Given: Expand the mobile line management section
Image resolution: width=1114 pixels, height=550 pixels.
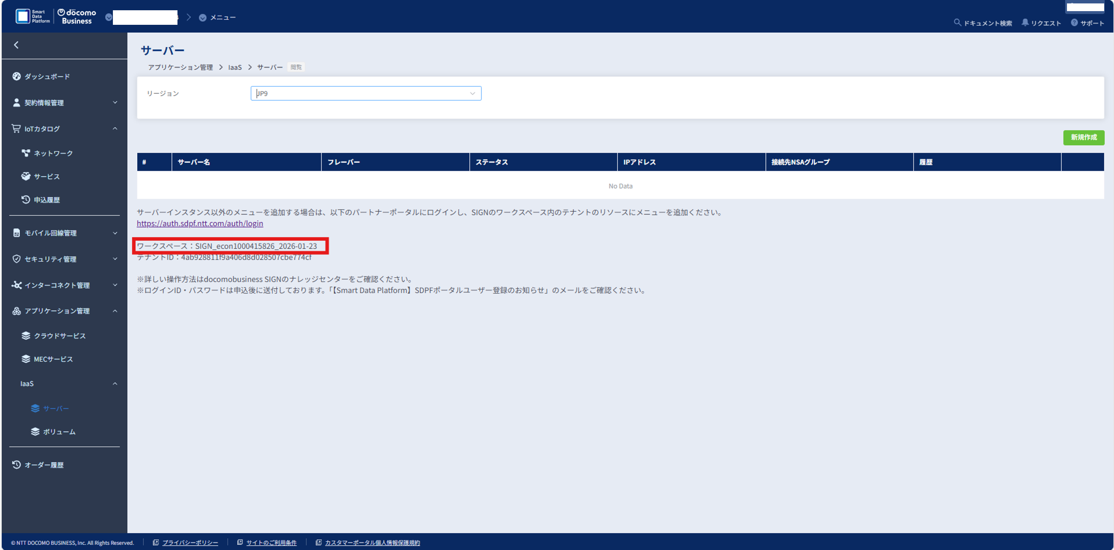Looking at the screenshot, I should tap(115, 233).
